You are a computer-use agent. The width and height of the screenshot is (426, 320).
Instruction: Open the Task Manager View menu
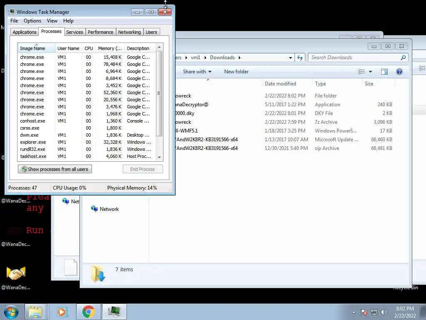pos(52,21)
